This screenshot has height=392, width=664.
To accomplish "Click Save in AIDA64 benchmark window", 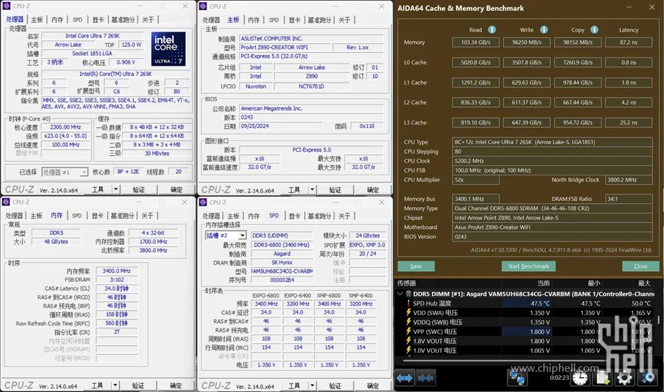I will [x=416, y=266].
